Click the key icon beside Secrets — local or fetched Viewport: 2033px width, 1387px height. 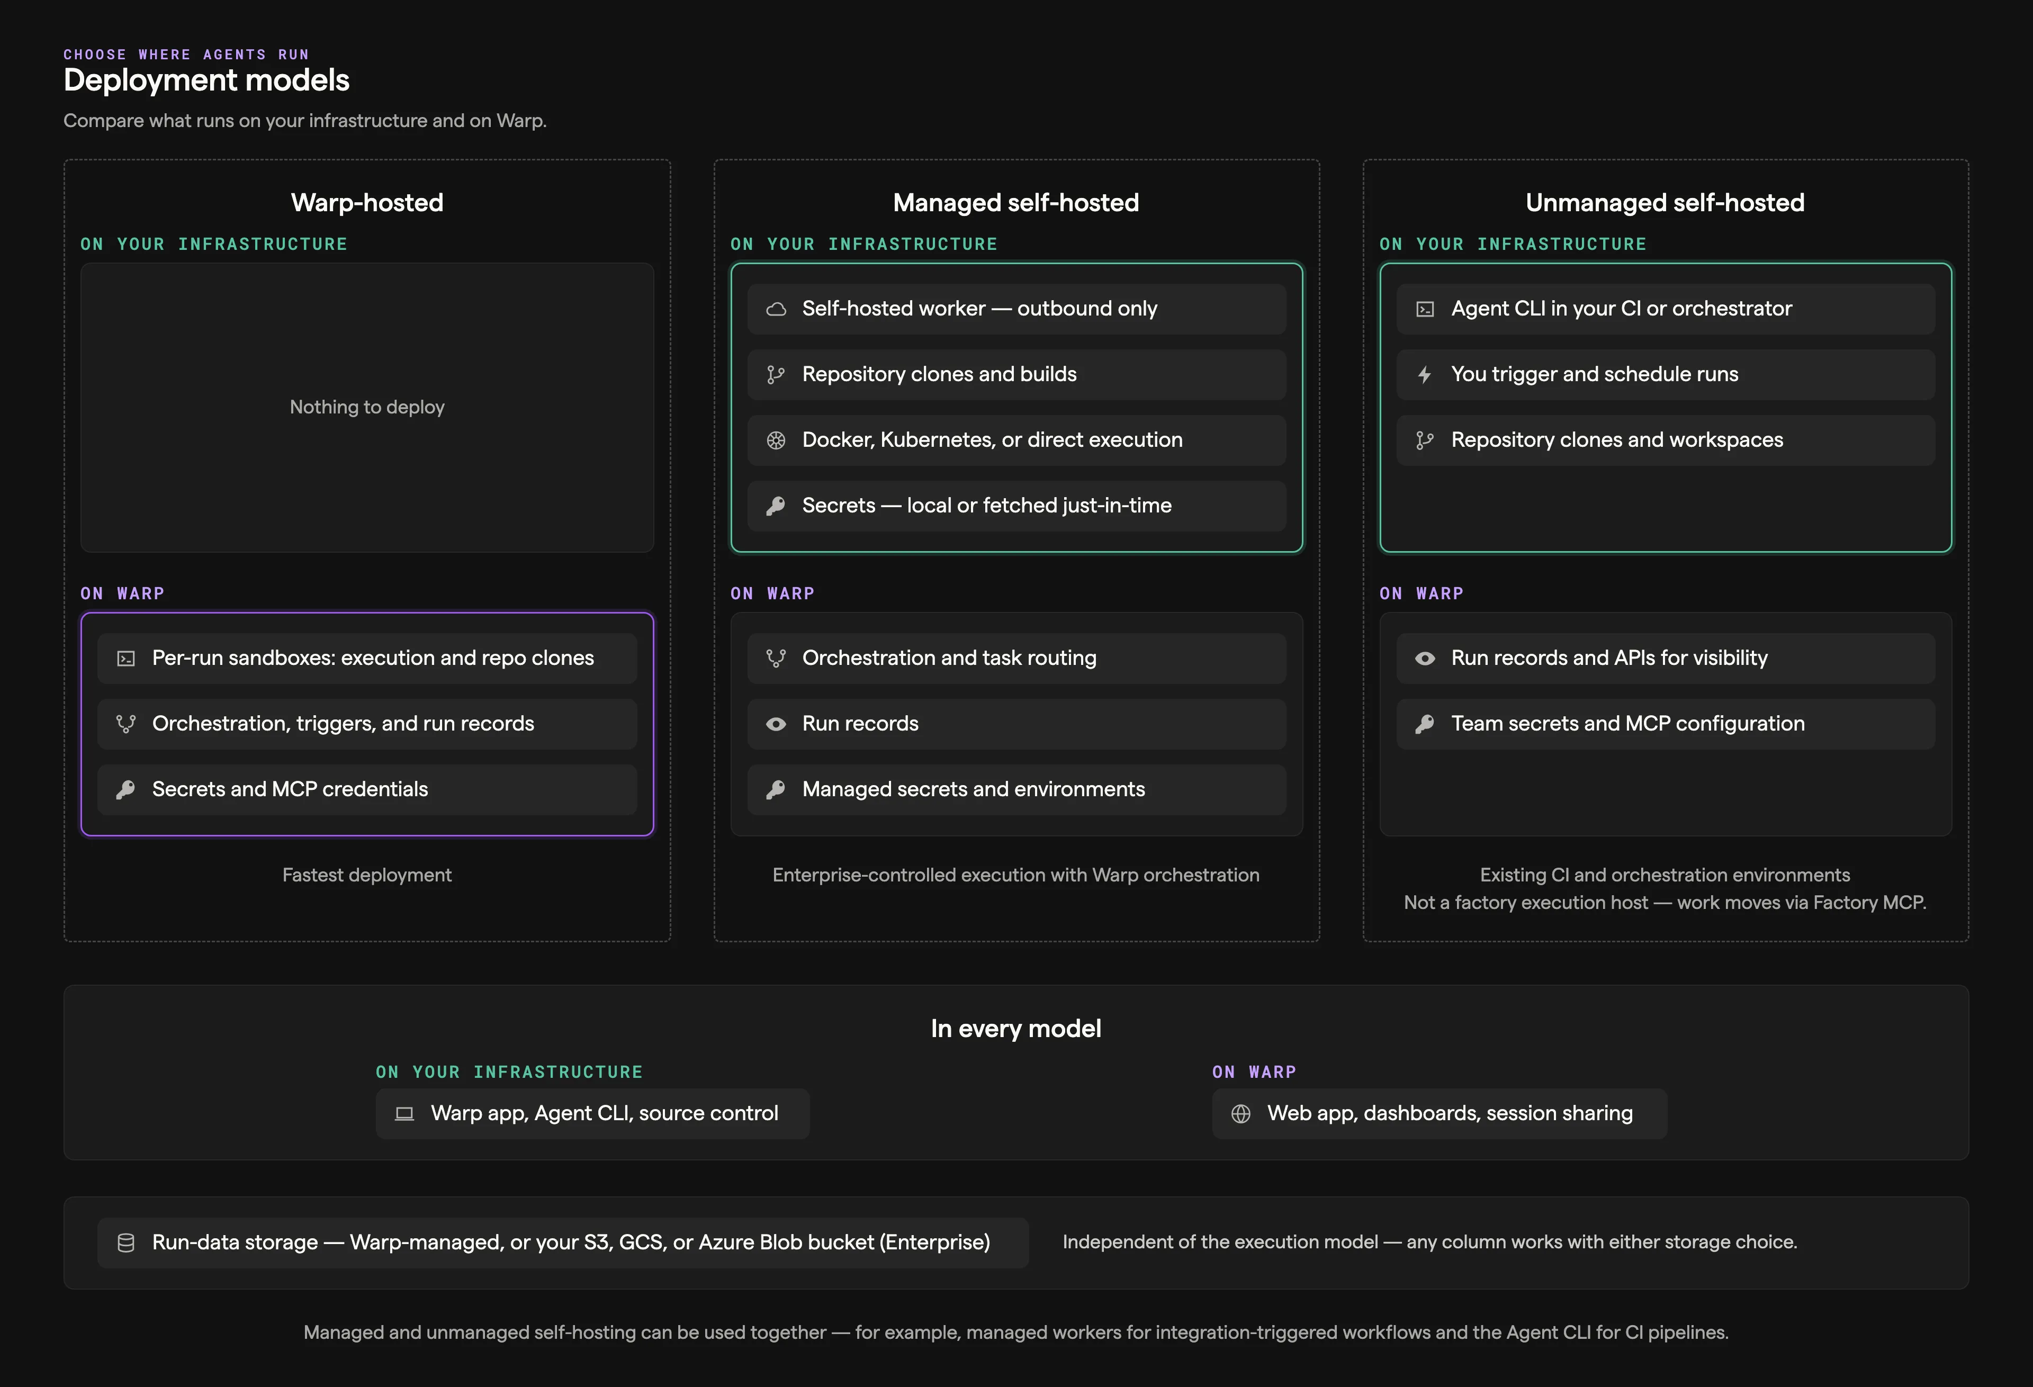pos(776,506)
